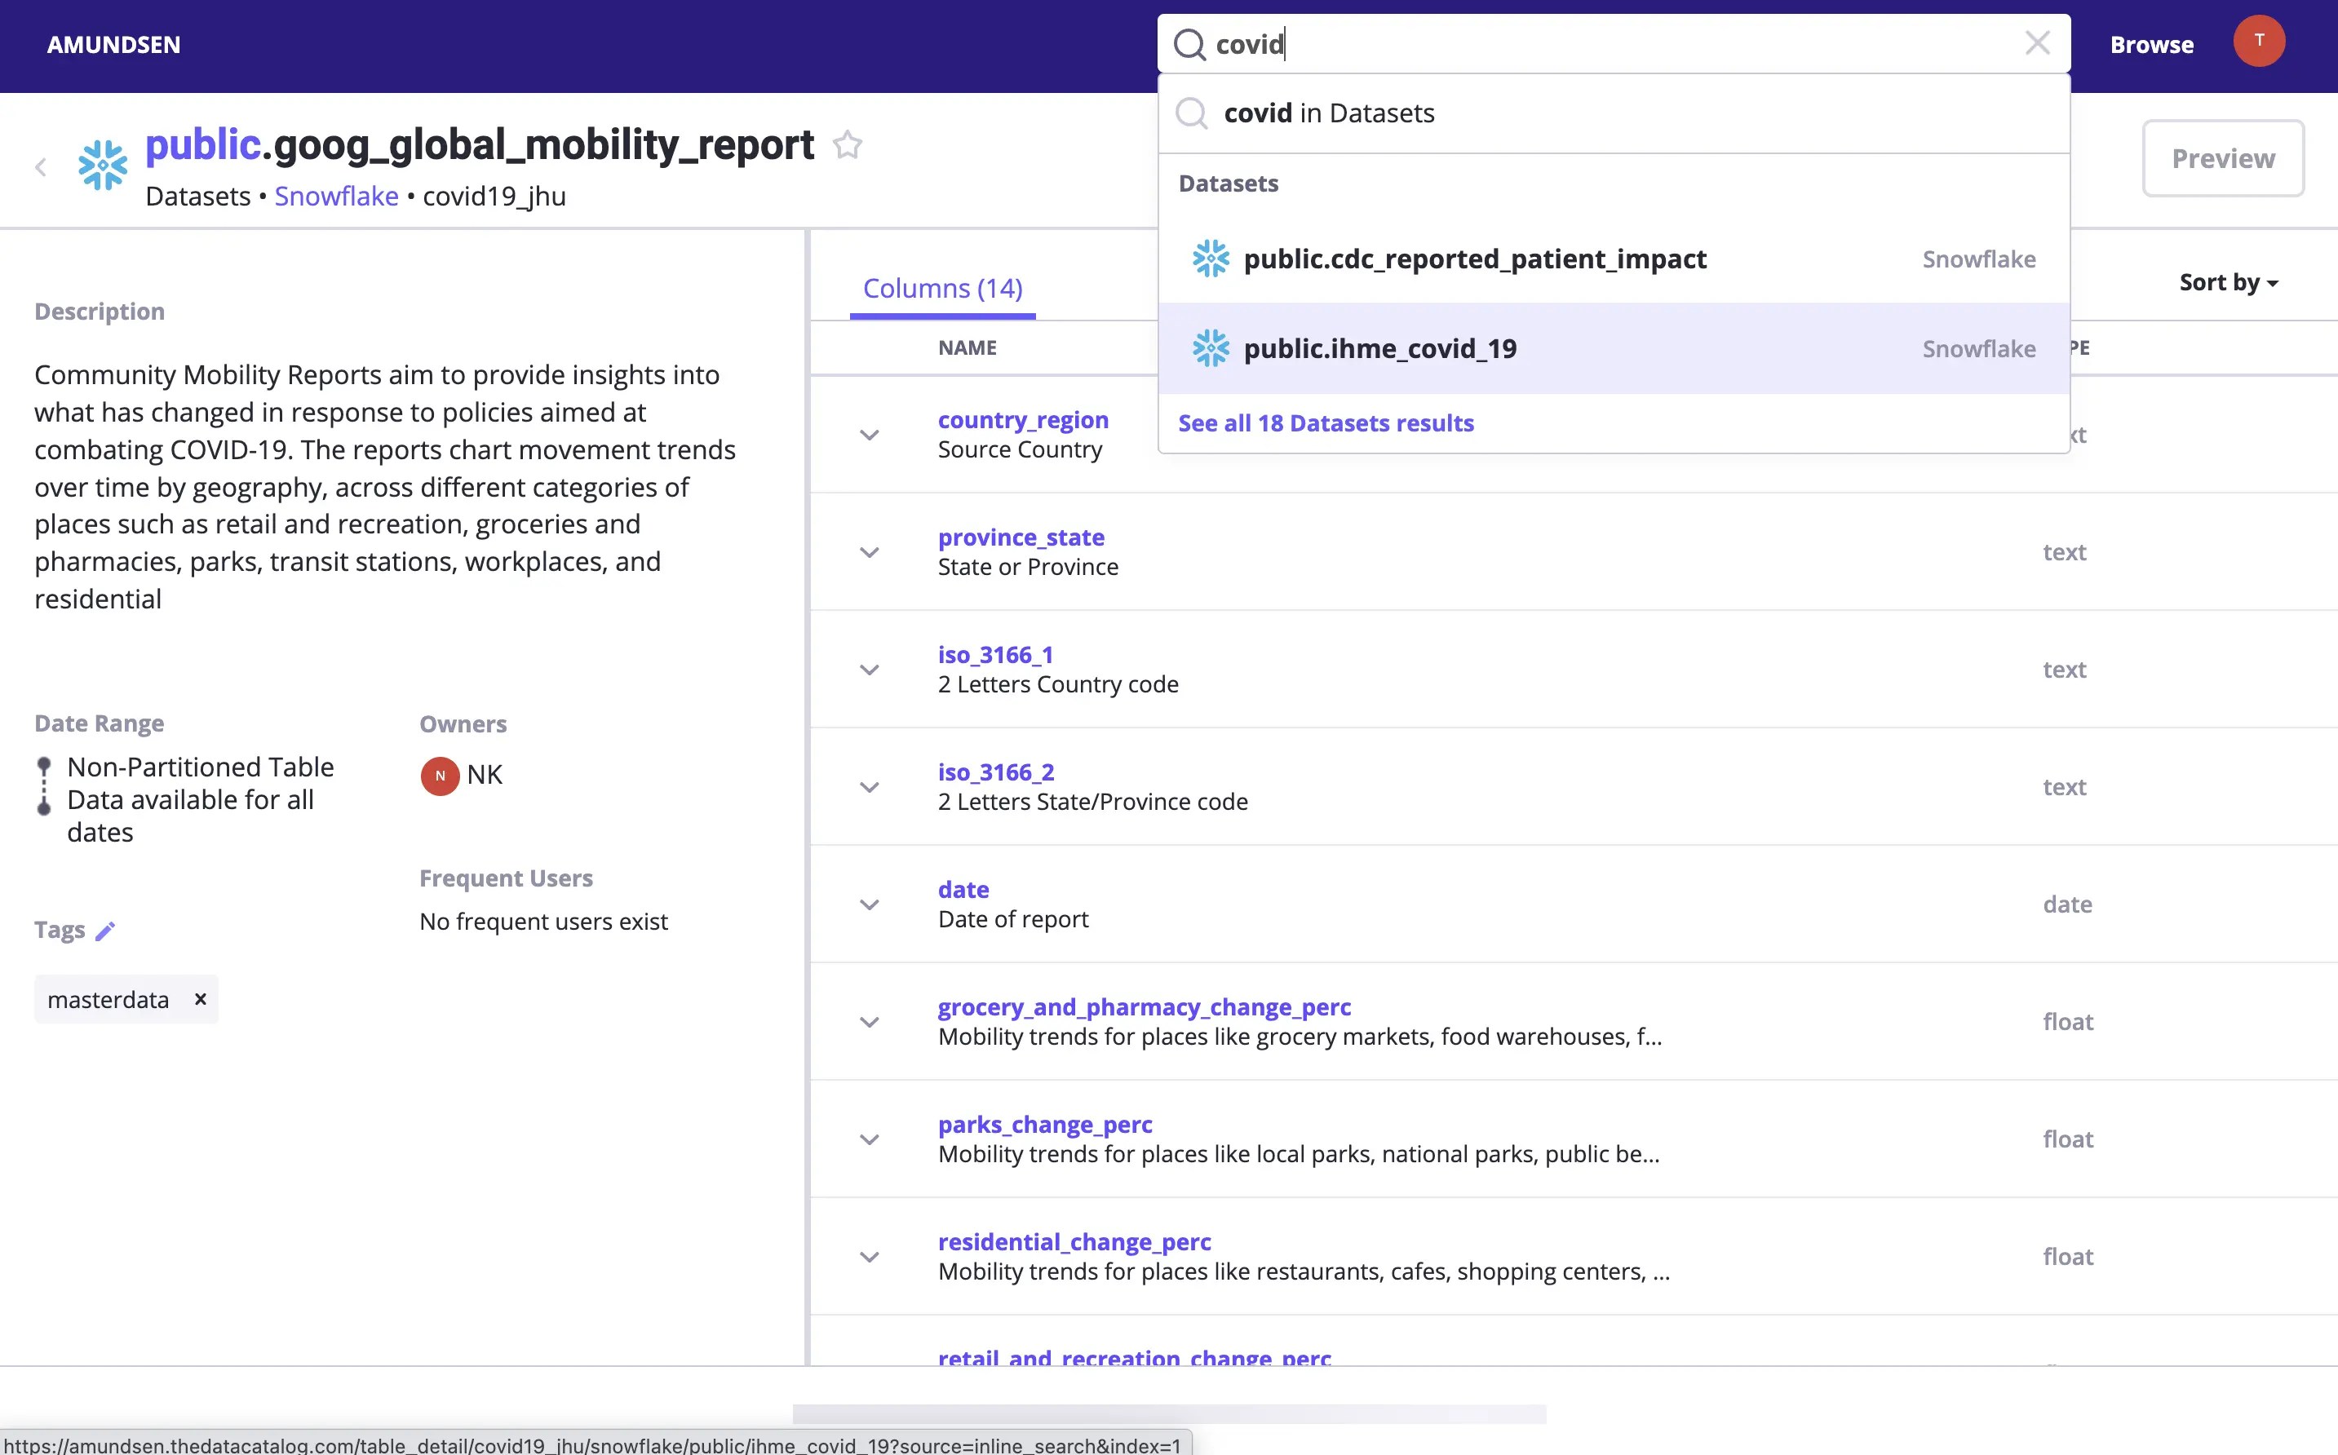Expand the province_state column details
The image size is (2338, 1455).
point(869,552)
